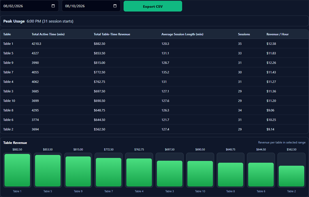Focus the 08/02/2026 start date field
This screenshot has height=197, width=309.
pyautogui.click(x=29, y=6)
